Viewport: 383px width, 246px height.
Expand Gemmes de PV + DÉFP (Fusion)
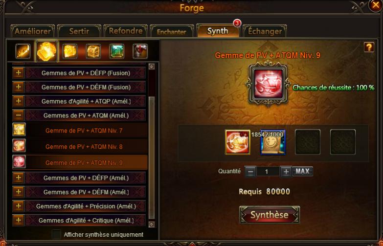pyautogui.click(x=18, y=73)
